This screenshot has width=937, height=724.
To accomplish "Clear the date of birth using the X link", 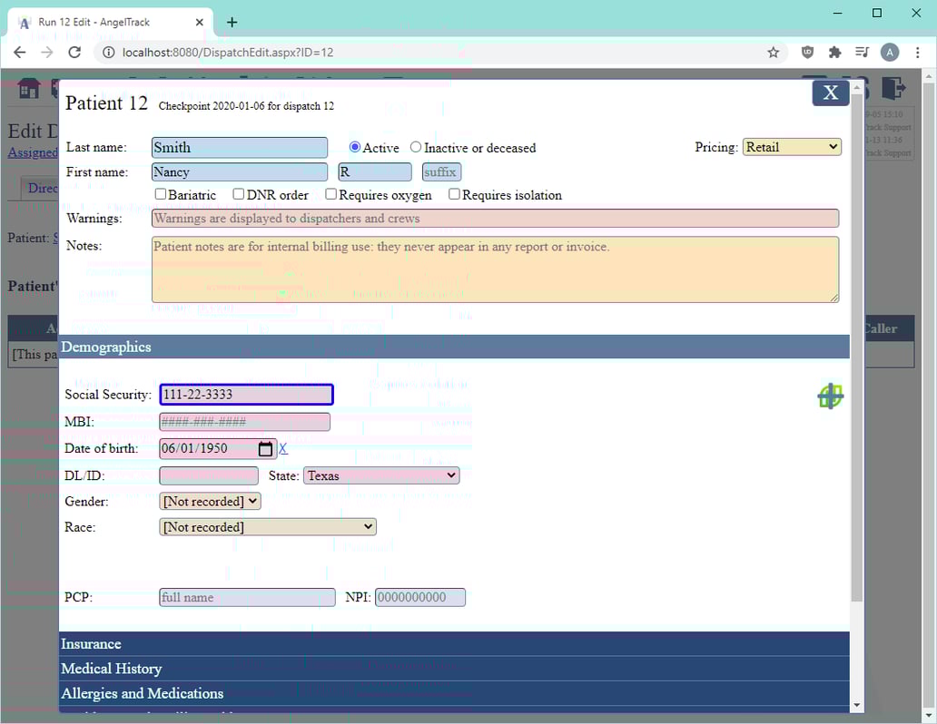I will tap(281, 448).
